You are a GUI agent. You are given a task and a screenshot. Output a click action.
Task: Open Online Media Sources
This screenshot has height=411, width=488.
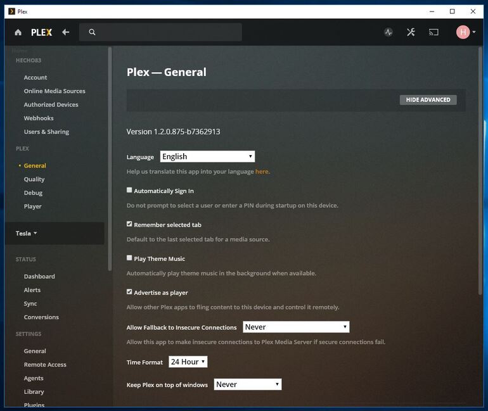(x=55, y=91)
